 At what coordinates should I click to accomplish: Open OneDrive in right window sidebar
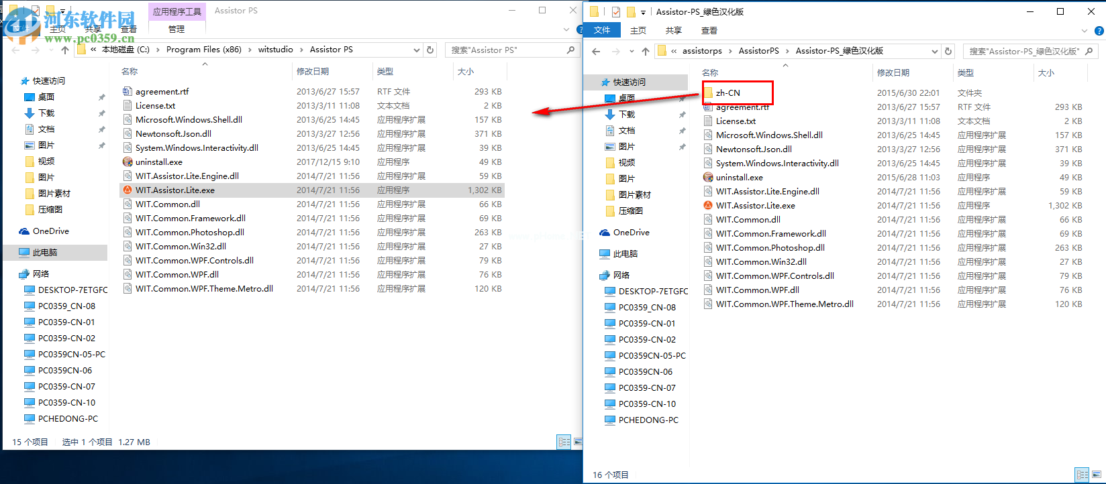[632, 233]
